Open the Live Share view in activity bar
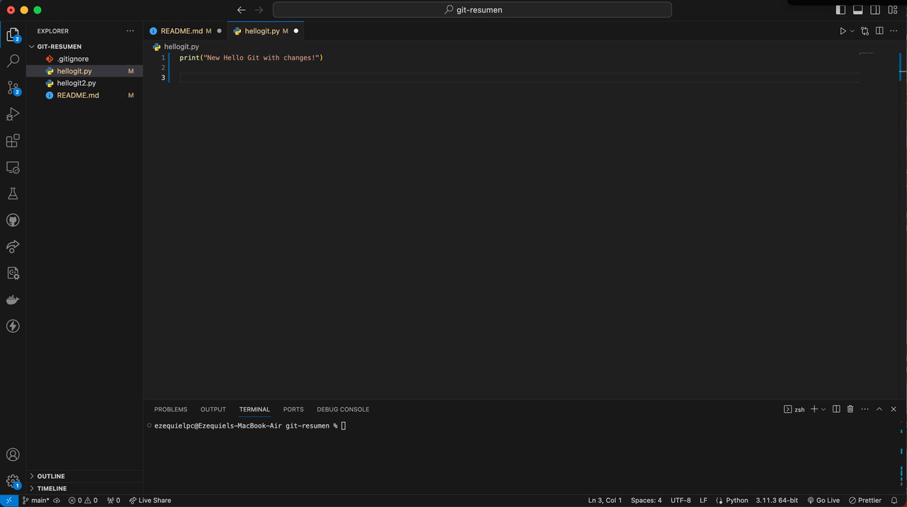 click(13, 246)
